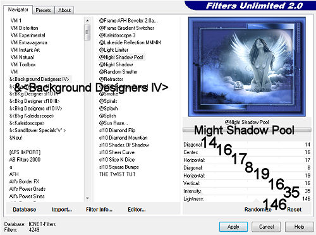Screen dimensions: 316x235
Task: Click the Cancel button
Action: click(266, 227)
